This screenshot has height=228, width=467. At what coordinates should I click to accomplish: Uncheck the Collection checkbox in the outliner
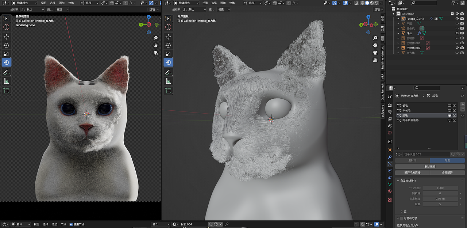(452, 14)
